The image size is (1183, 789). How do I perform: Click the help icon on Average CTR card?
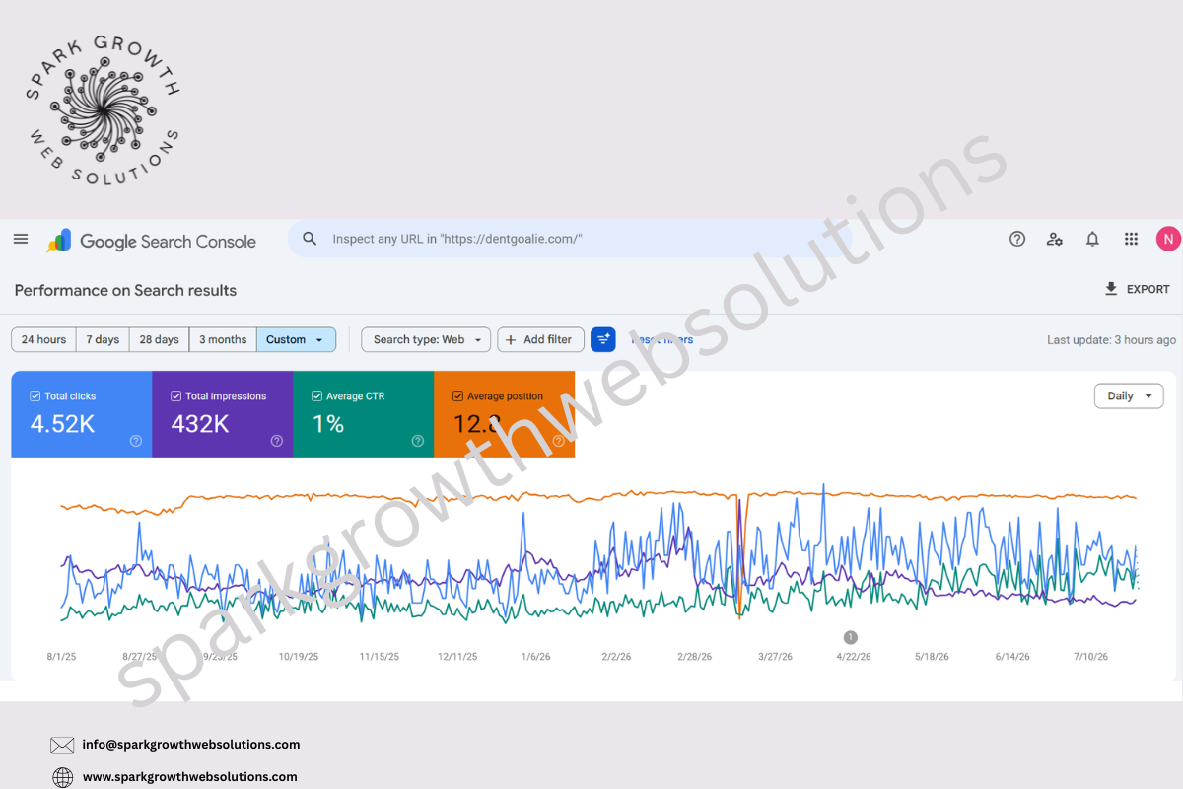click(418, 441)
